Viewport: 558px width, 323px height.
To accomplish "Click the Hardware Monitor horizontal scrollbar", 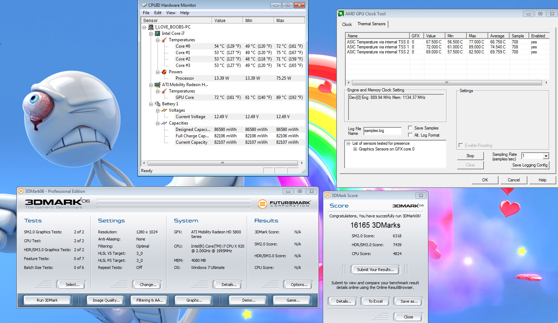I will coord(223,163).
